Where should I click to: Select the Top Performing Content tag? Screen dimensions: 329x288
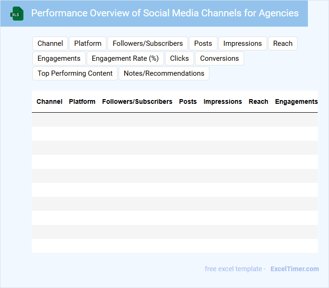click(x=75, y=73)
